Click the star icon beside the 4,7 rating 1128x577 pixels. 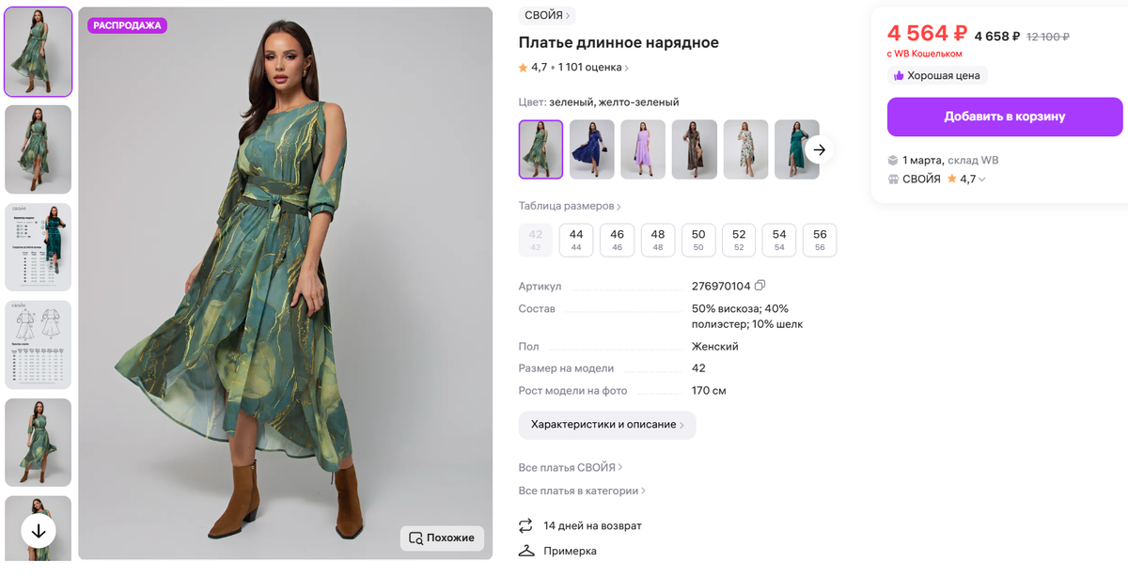point(523,67)
